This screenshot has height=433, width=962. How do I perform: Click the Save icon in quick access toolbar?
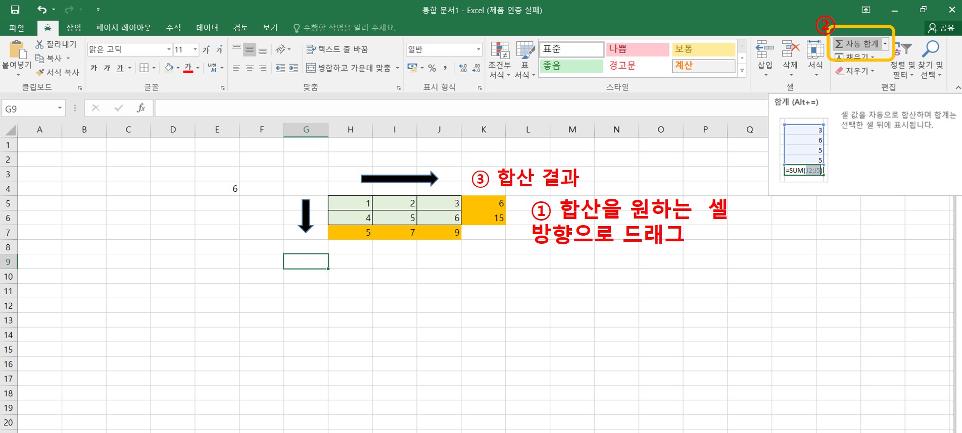coord(15,10)
